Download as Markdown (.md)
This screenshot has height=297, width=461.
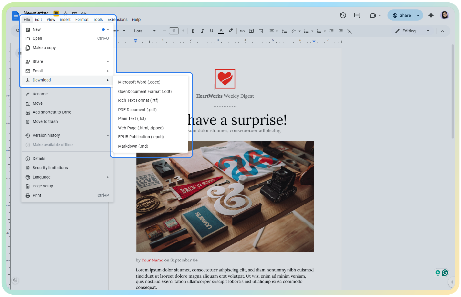pyautogui.click(x=151, y=146)
